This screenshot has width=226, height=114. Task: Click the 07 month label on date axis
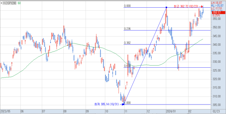44,112
